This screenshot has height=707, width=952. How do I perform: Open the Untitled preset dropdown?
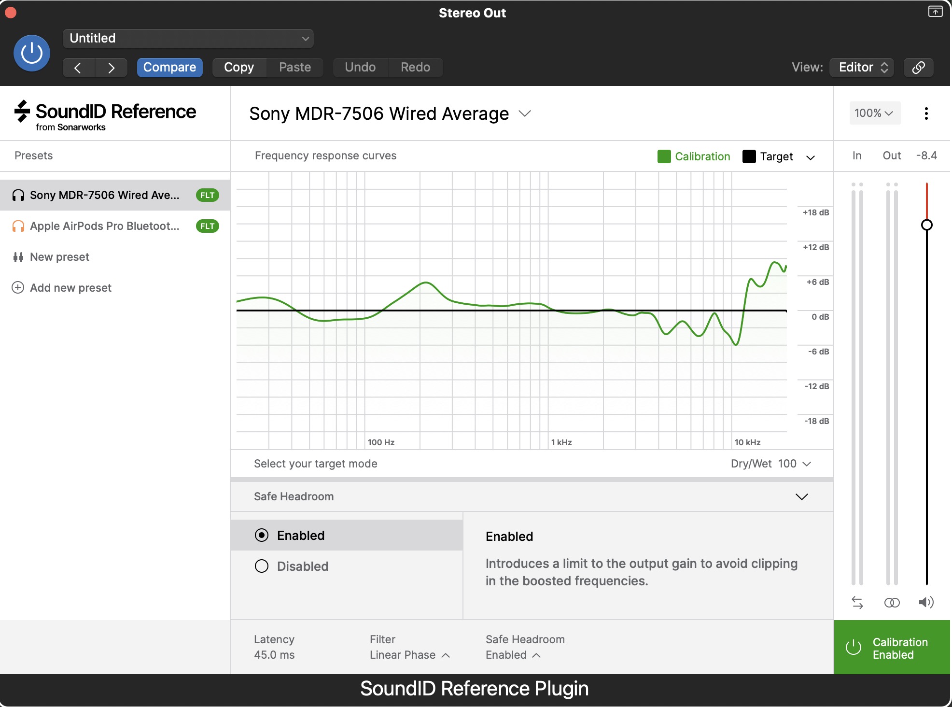(x=188, y=39)
